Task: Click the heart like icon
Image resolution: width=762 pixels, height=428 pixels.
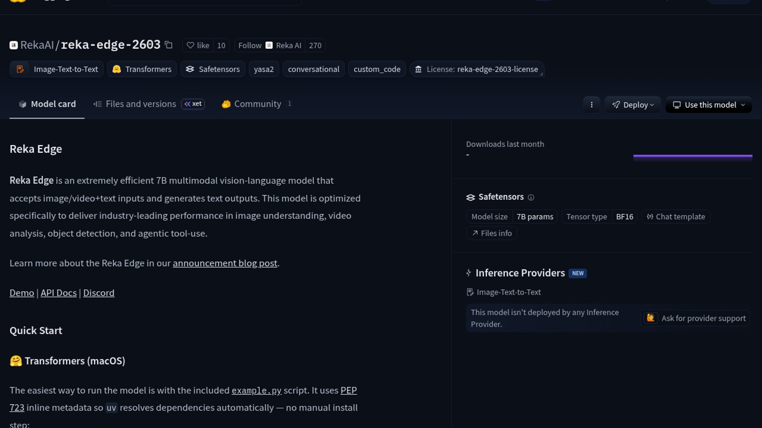Action: click(x=190, y=45)
